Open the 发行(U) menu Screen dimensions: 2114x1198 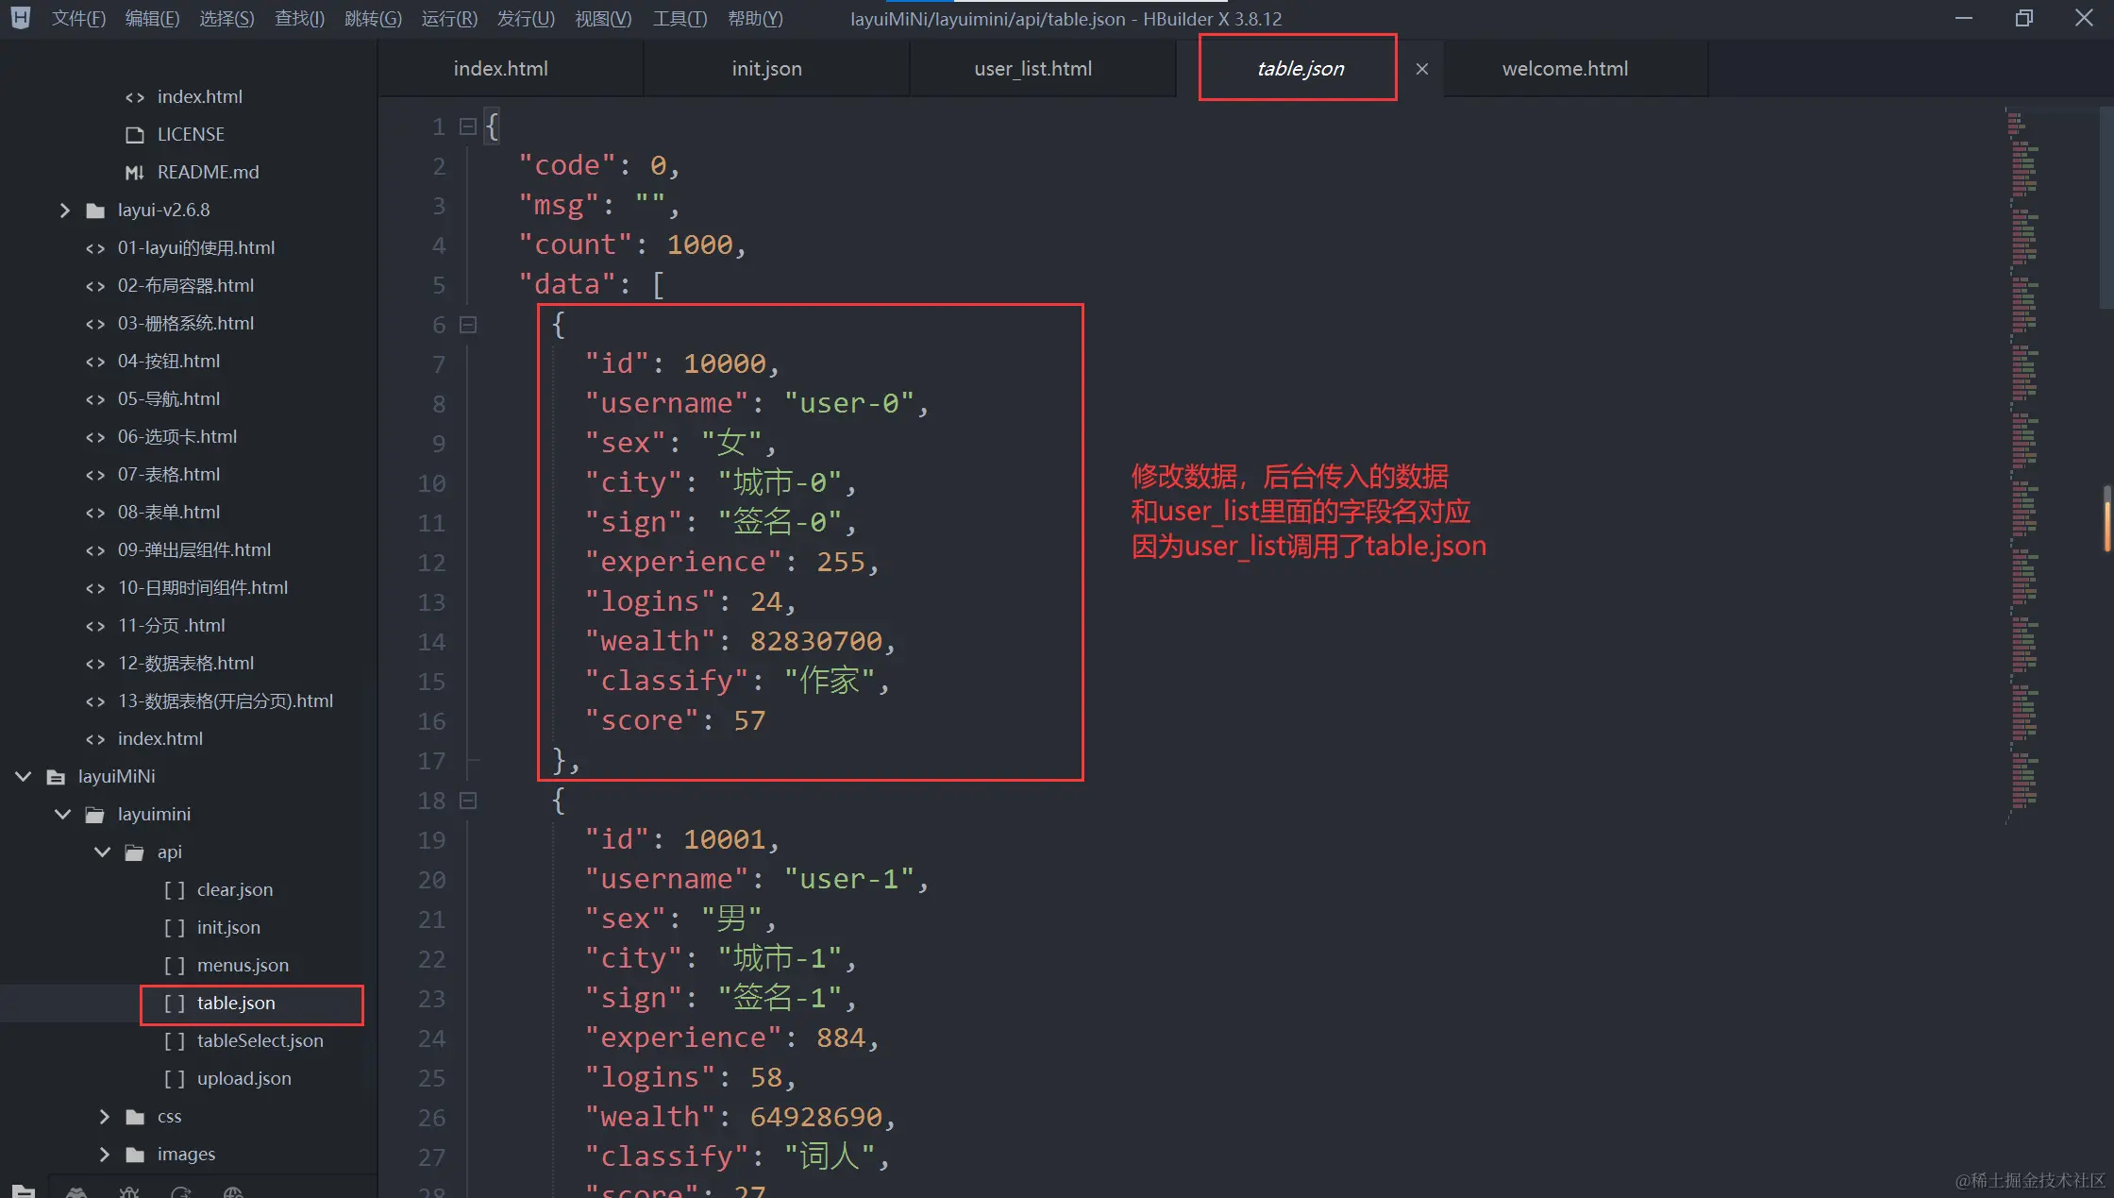(526, 18)
